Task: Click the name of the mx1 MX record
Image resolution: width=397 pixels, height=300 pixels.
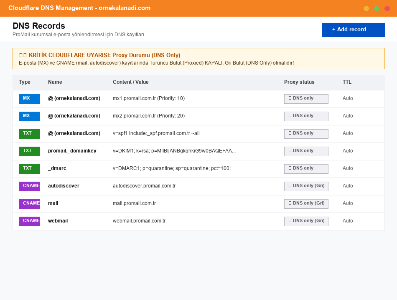Action: 74,98
